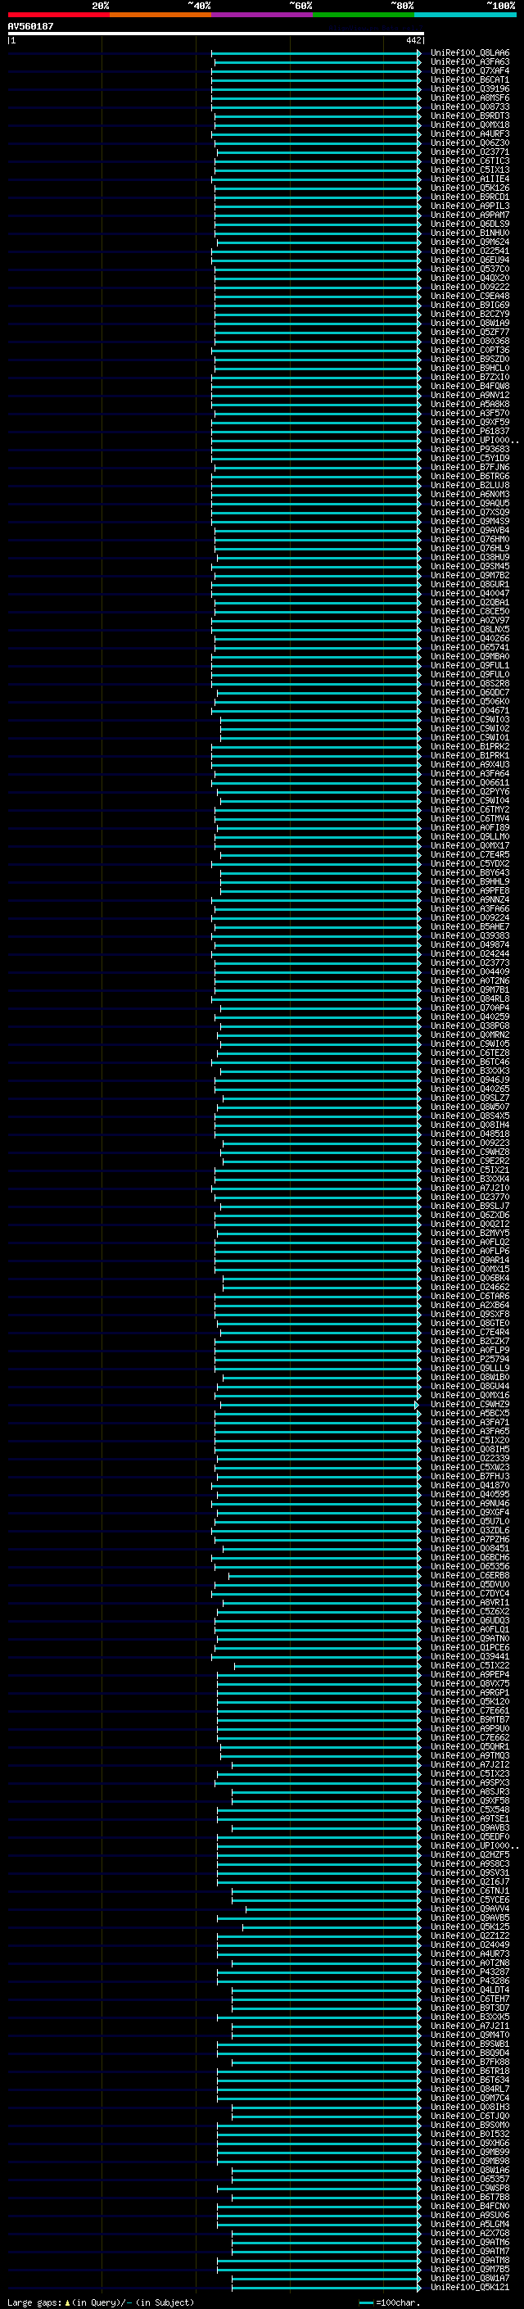Select the UniRef100_A9NNZ4 label
524x2309 pixels.
pos(469,900)
